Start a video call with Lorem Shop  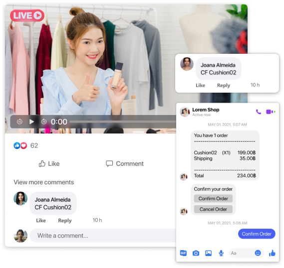pos(271,112)
